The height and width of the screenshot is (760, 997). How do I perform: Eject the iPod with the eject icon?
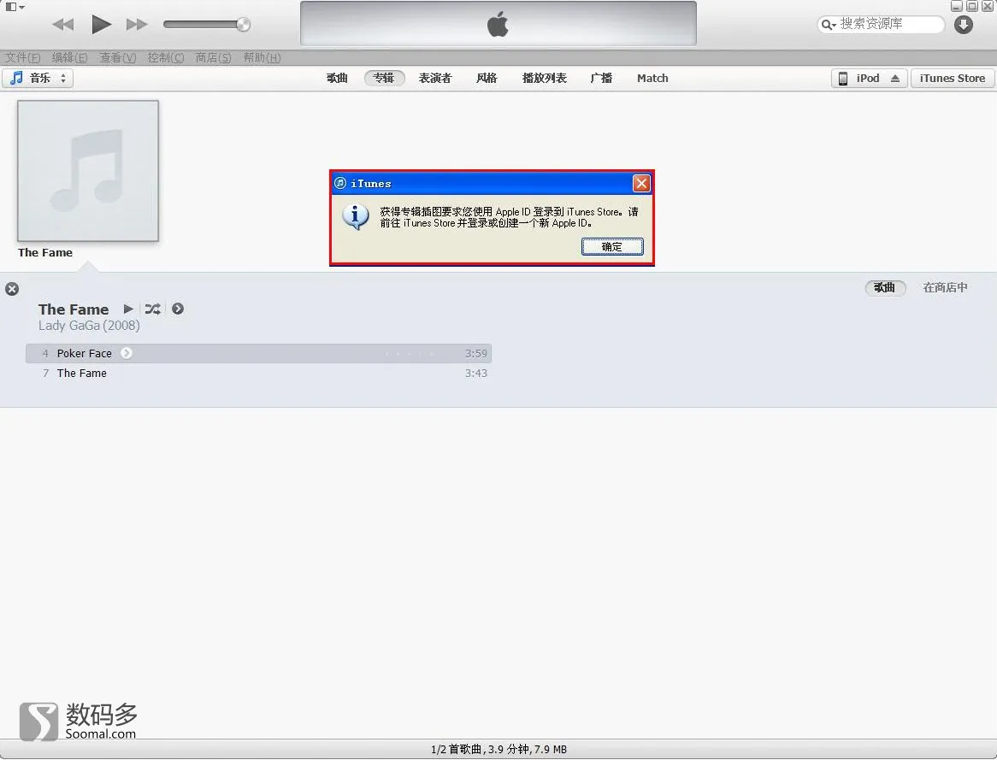(x=895, y=79)
